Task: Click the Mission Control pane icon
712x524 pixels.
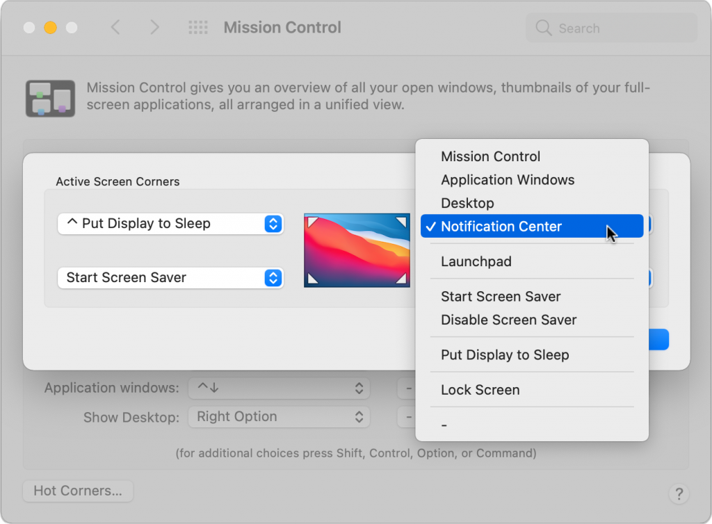Action: pos(50,99)
